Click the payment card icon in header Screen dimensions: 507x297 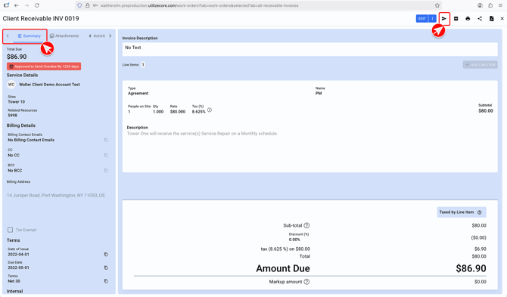pyautogui.click(x=456, y=19)
